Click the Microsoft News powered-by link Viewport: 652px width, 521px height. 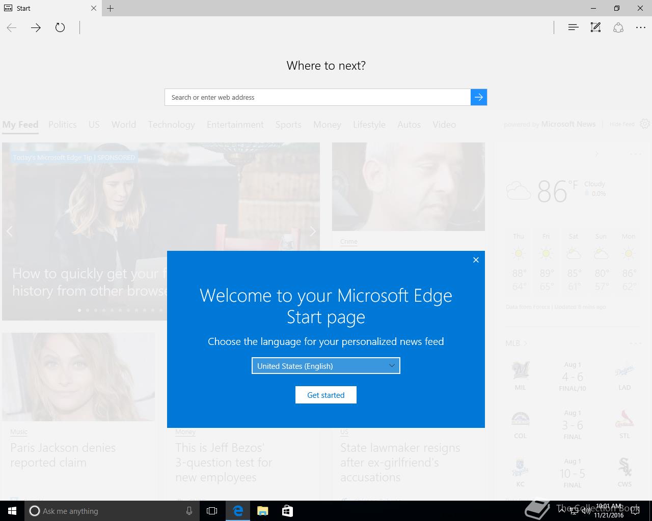point(568,124)
